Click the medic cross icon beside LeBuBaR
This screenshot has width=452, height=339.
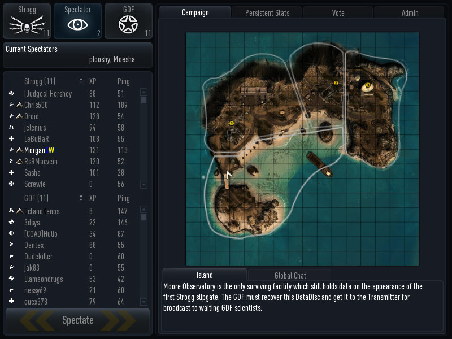tap(11, 138)
